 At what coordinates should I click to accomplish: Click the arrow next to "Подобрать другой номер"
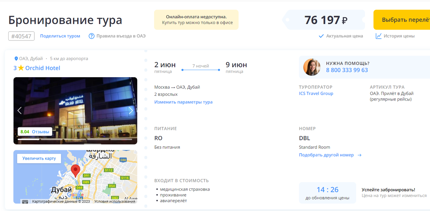click(x=359, y=155)
